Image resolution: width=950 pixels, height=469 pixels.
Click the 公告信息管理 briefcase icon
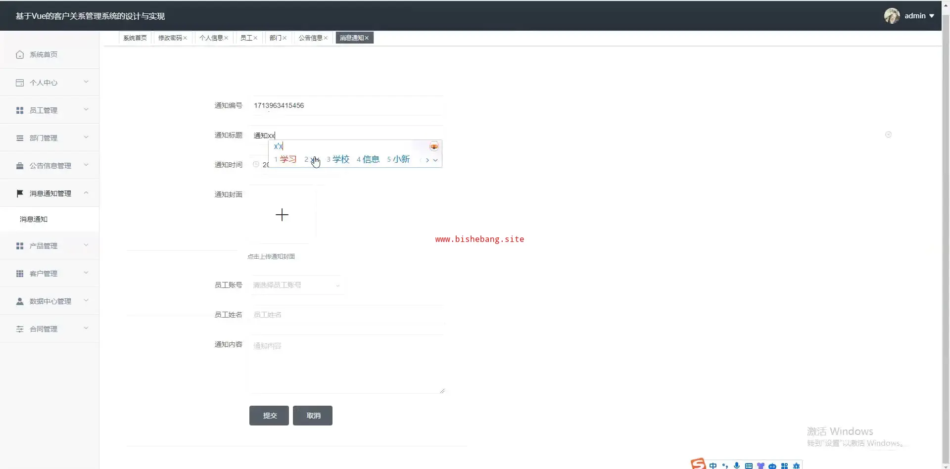point(20,166)
